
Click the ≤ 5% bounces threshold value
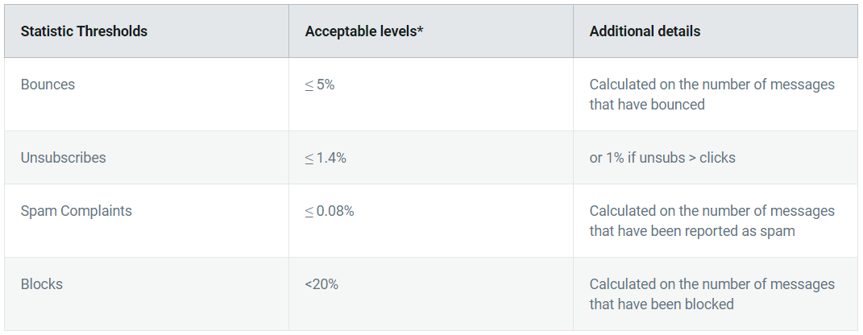(x=320, y=85)
